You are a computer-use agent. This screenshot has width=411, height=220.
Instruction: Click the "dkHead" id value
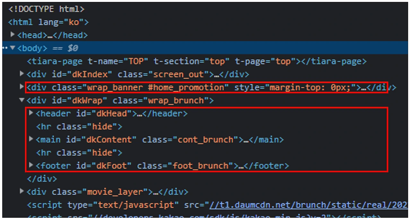point(112,113)
